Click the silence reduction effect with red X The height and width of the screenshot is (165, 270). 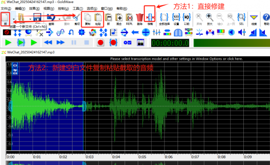[x=210, y=33]
